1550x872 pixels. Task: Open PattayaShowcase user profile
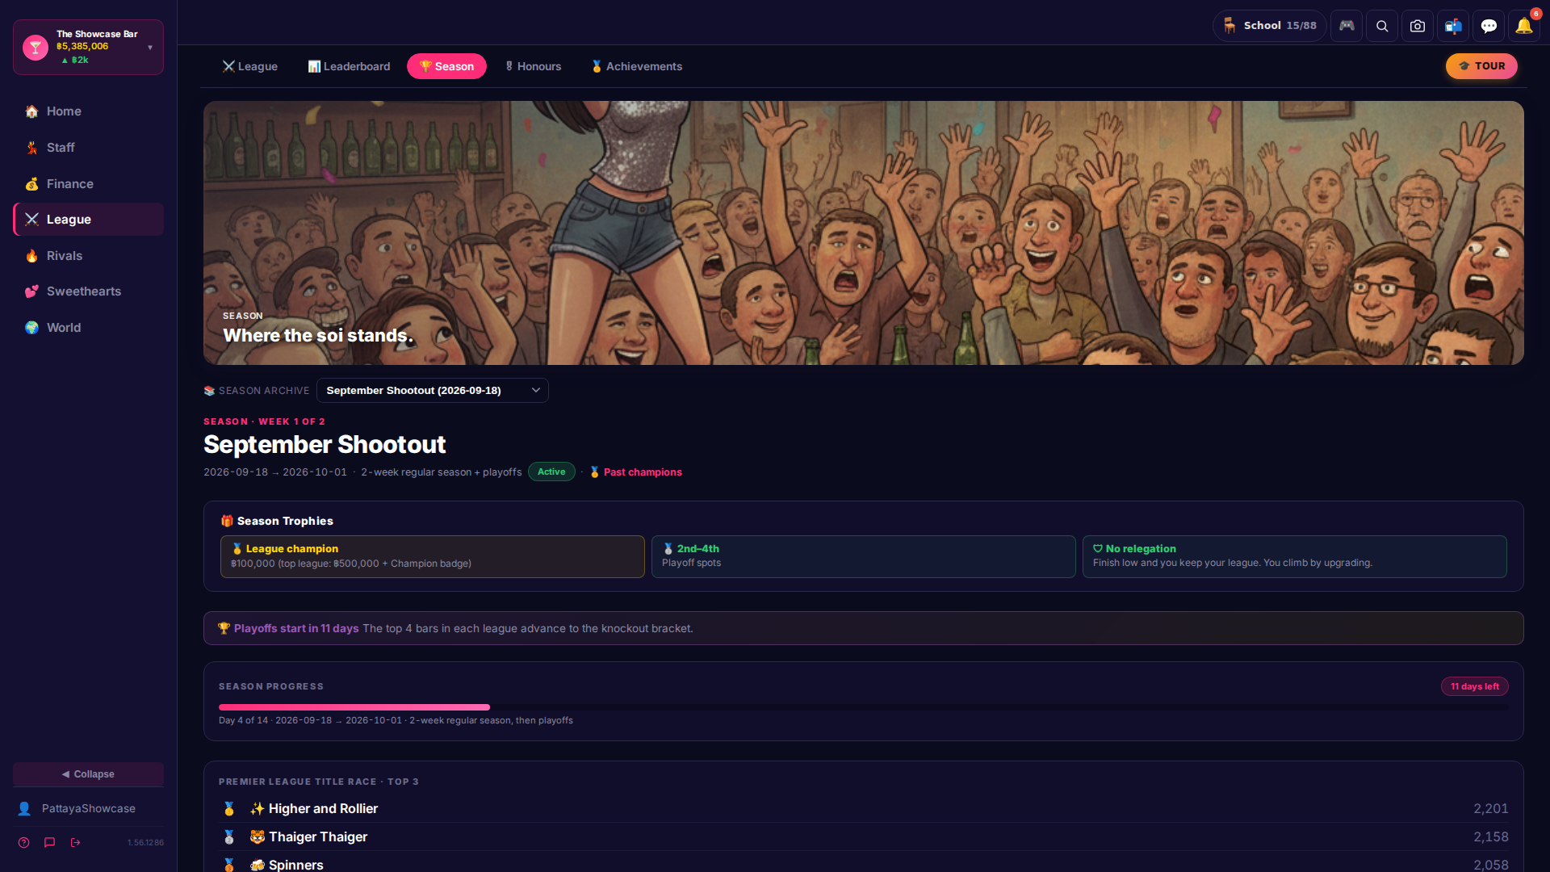click(x=89, y=809)
